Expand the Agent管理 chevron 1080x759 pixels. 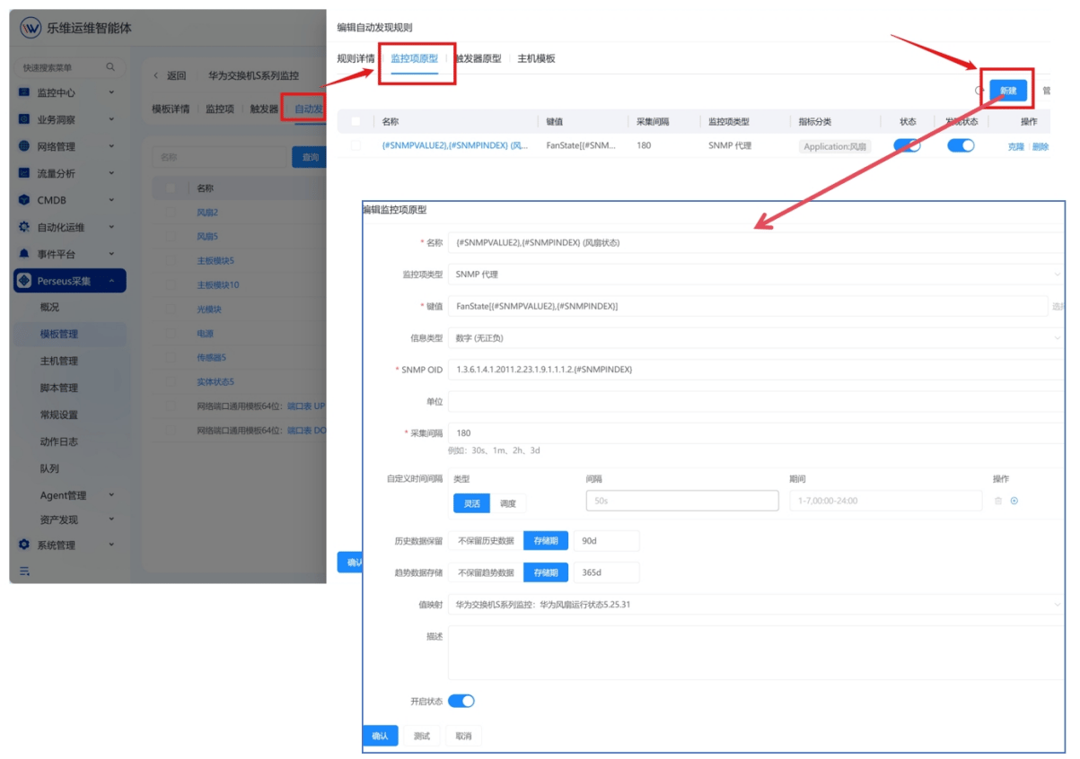point(111,495)
